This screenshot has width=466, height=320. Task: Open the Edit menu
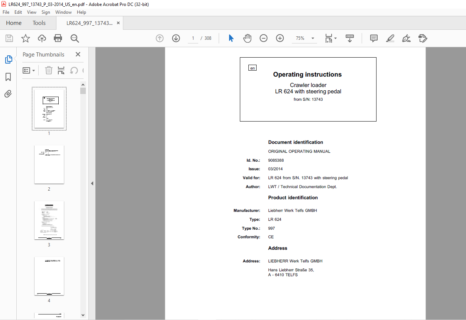pyautogui.click(x=18, y=12)
